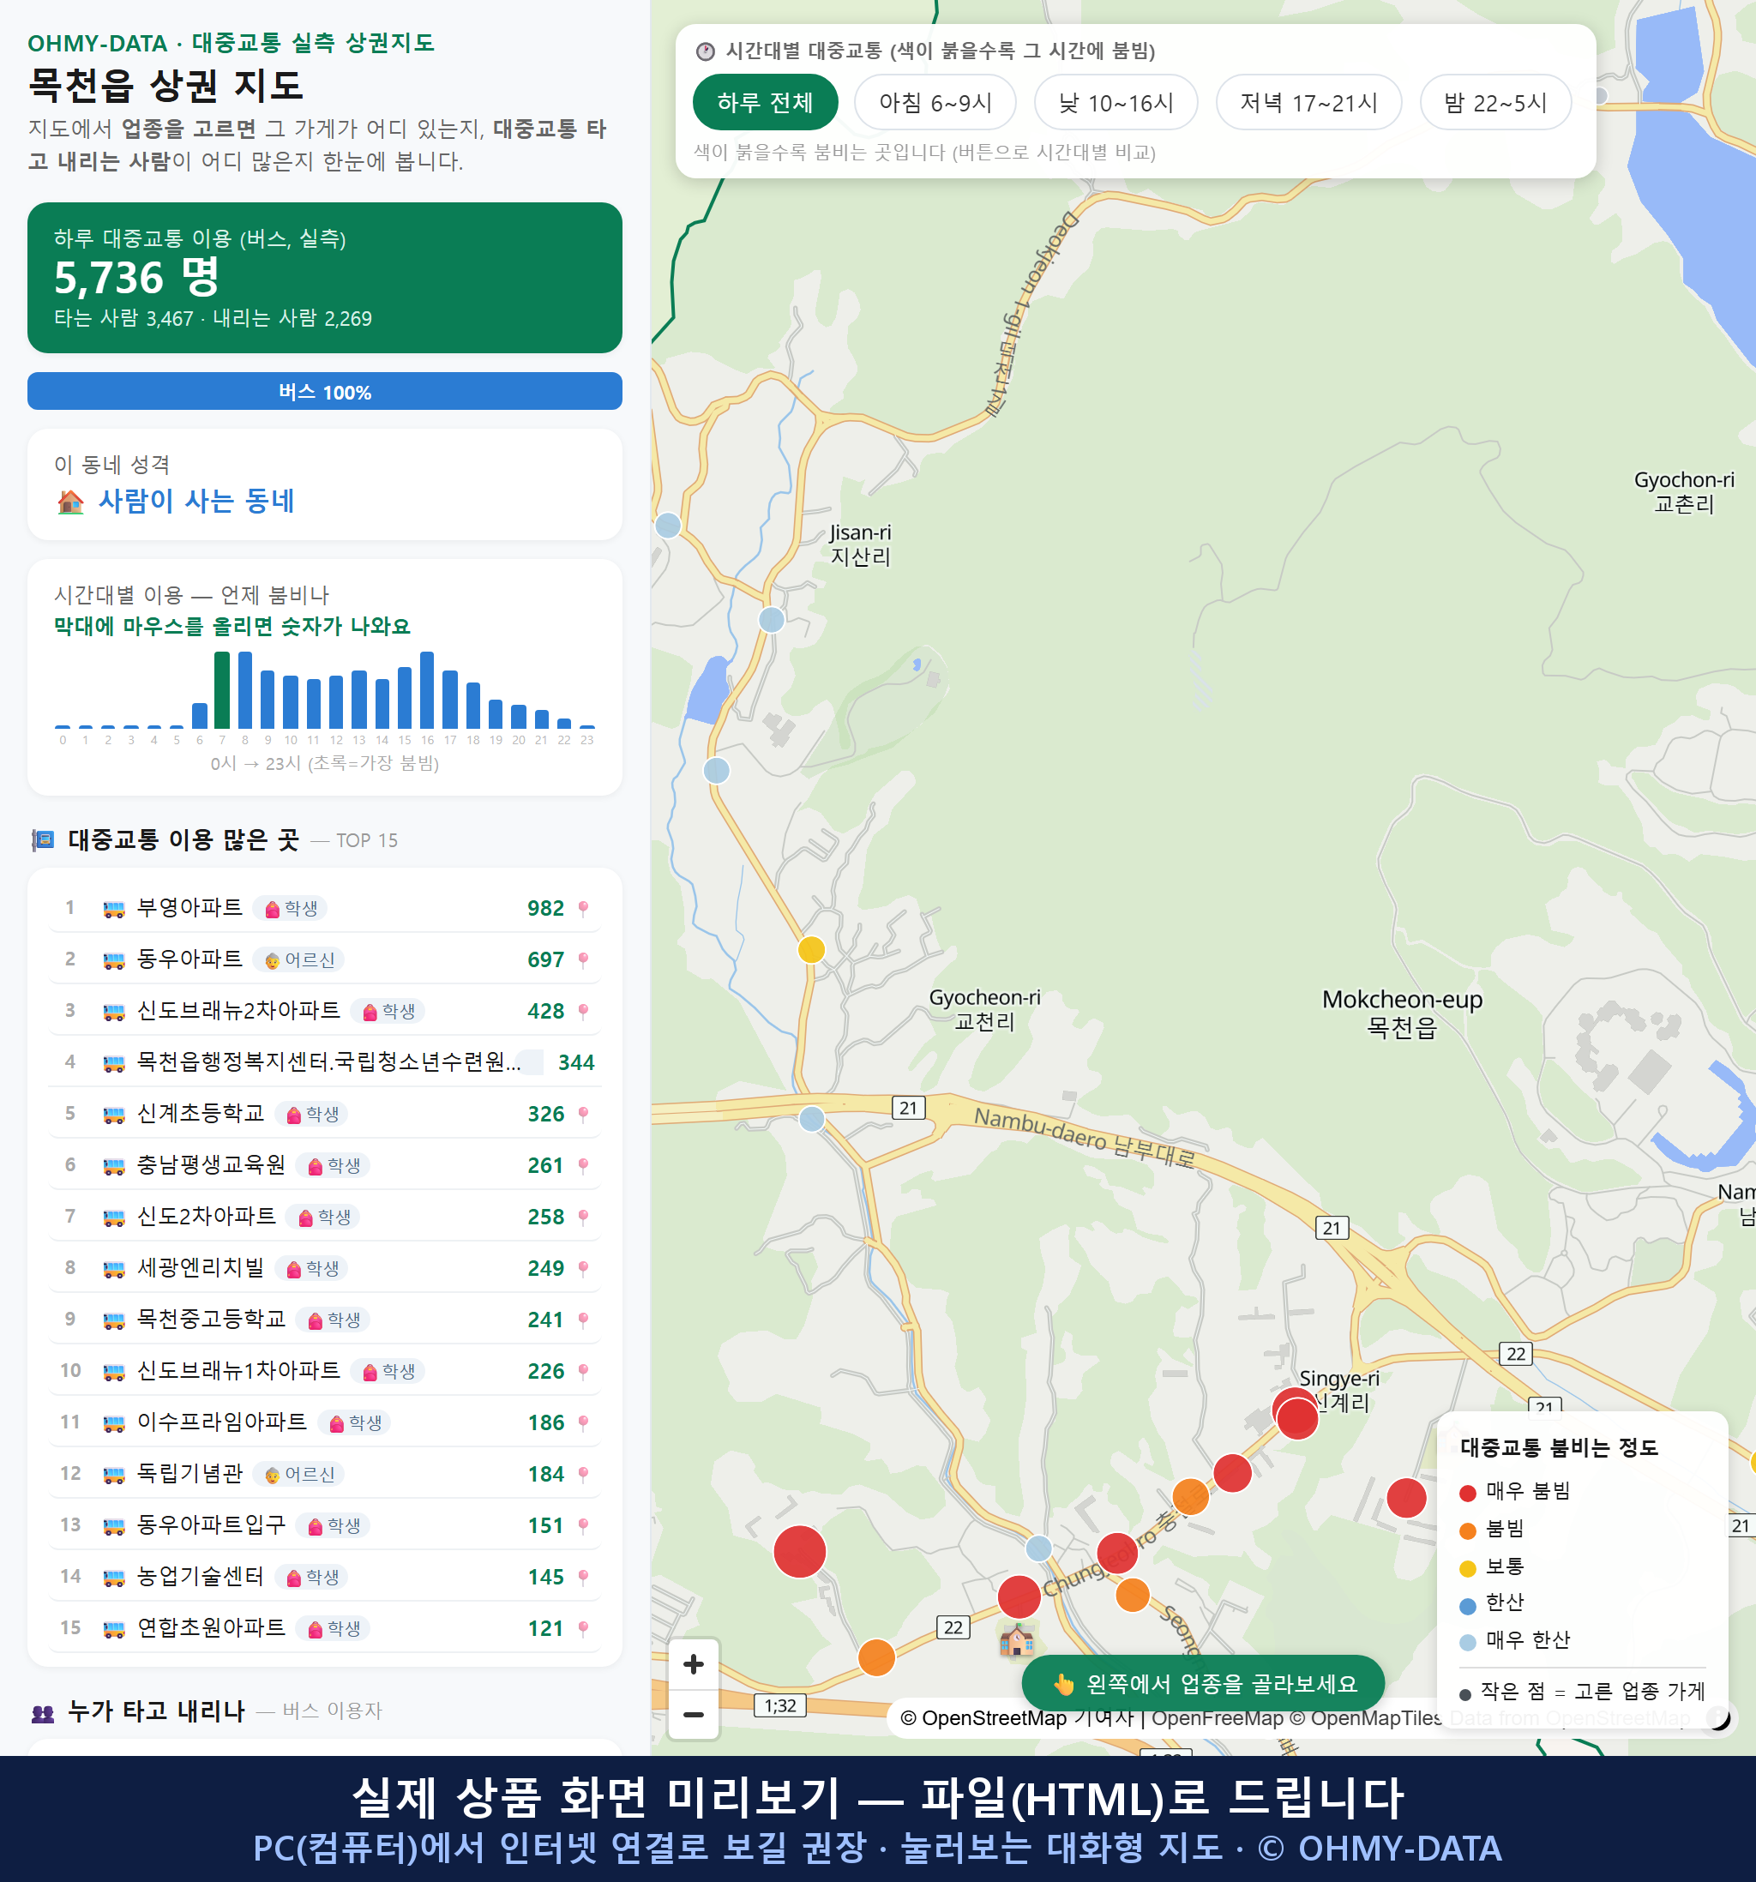Click the yellow 보통 stop marker on map

pyautogui.click(x=811, y=948)
